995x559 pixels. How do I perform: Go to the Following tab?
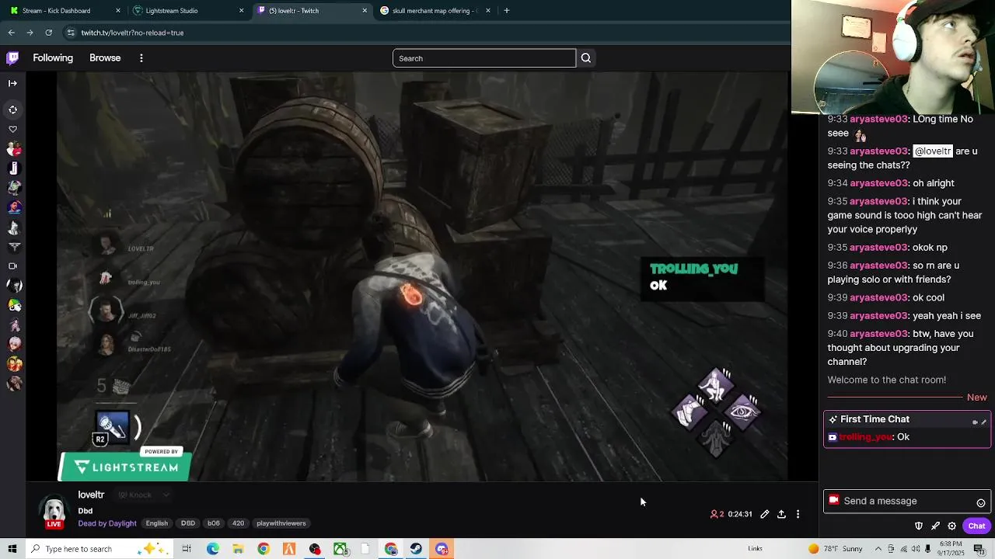[x=53, y=58]
